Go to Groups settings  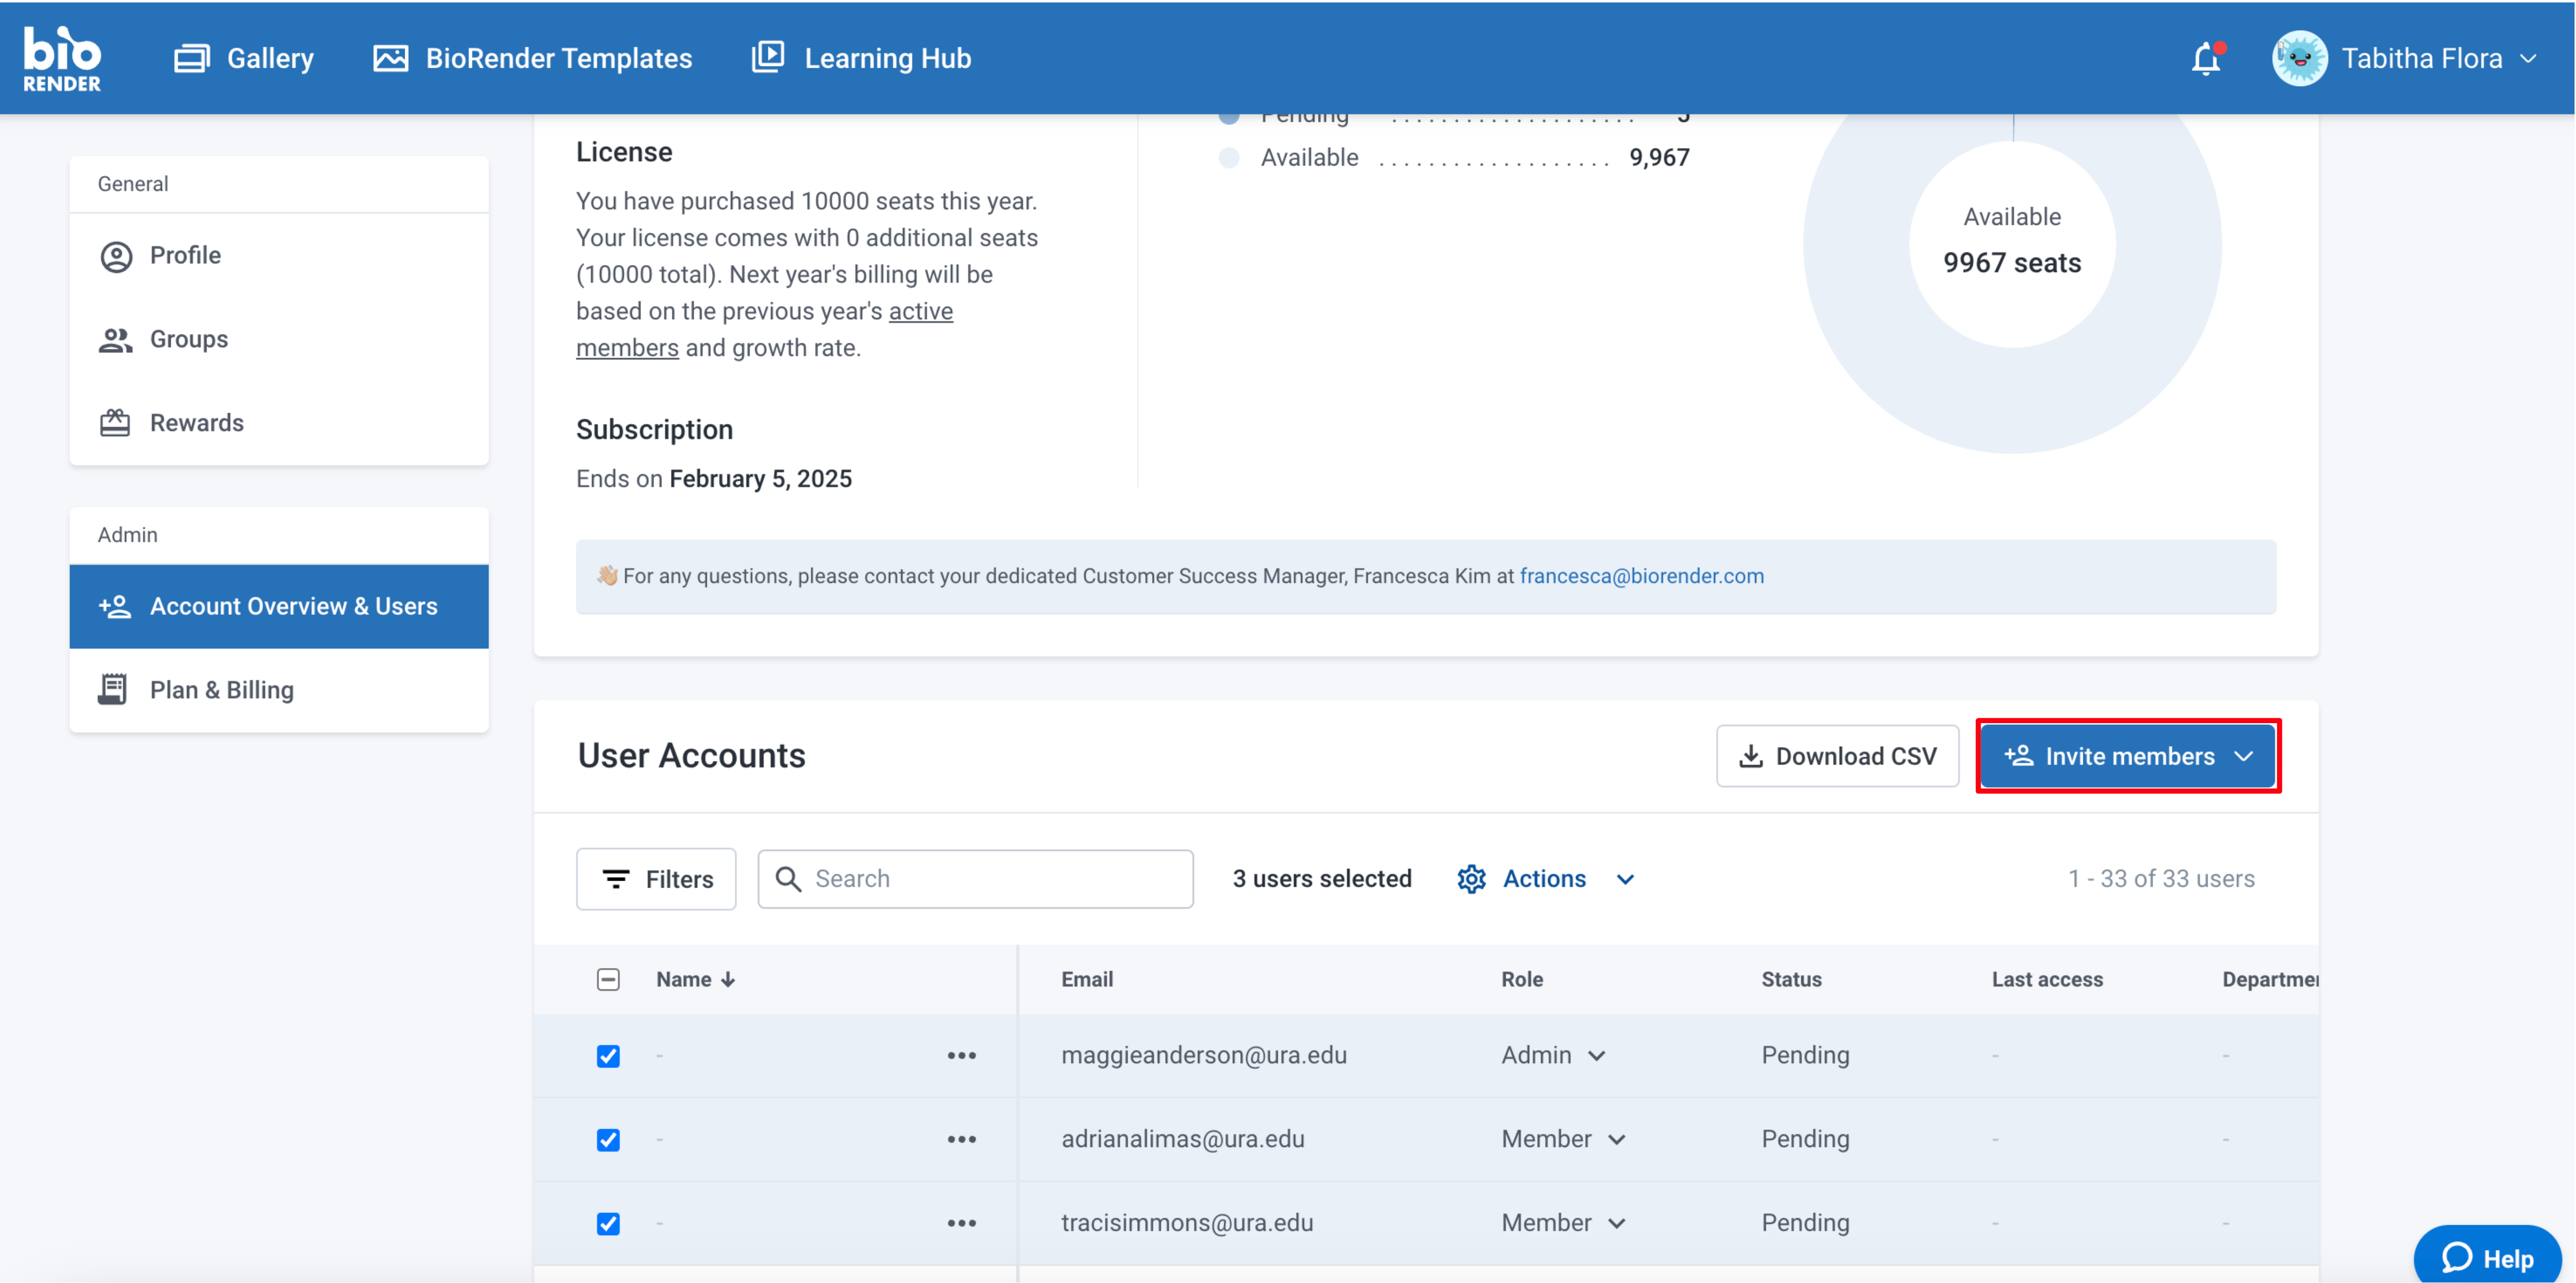pyautogui.click(x=279, y=340)
